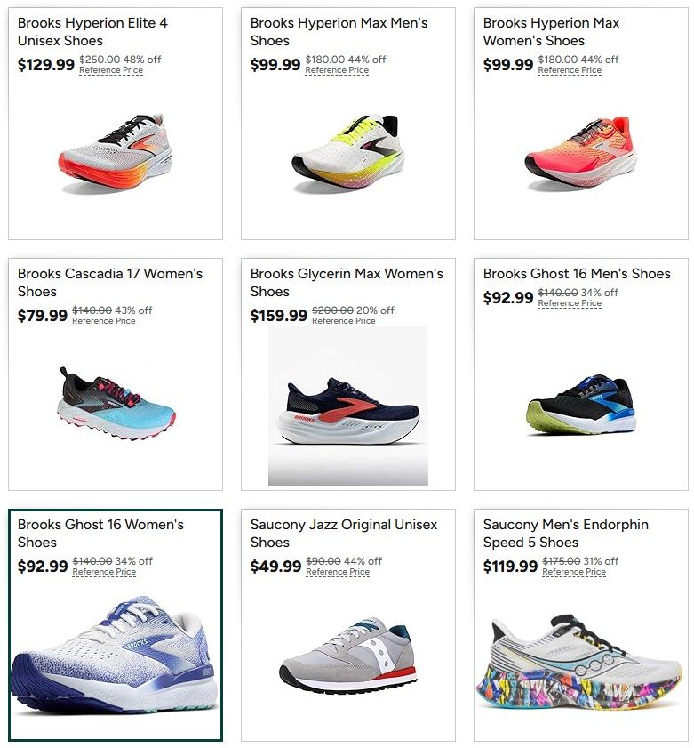Screen dimensions: 694x748
Task: Open the Saucony Jazz Original shoe image
Action: point(348,656)
